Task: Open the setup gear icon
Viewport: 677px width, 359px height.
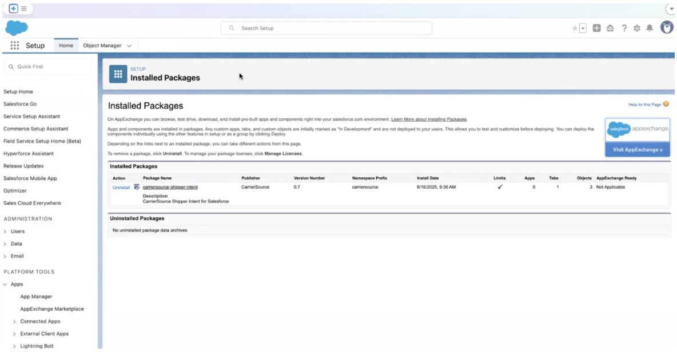Action: point(637,29)
